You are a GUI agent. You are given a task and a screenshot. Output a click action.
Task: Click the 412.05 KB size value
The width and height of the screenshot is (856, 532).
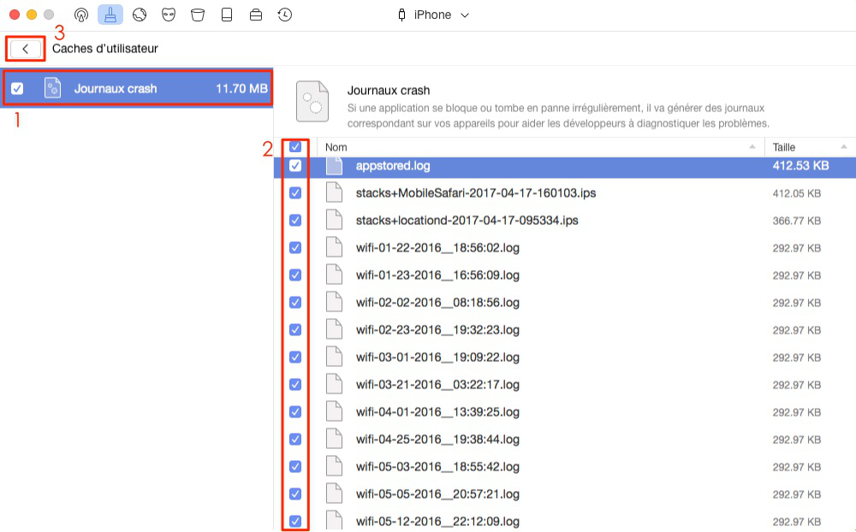pos(796,193)
